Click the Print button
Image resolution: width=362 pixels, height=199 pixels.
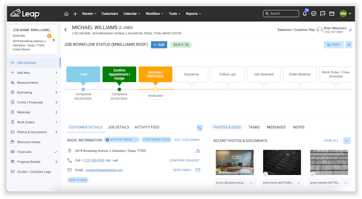tap(334, 44)
